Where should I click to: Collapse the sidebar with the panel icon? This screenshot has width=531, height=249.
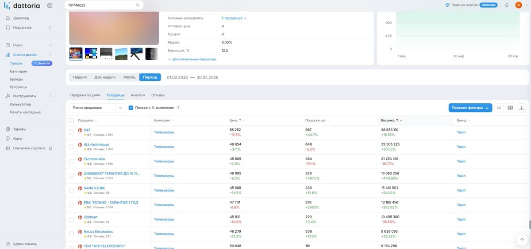(50, 5)
